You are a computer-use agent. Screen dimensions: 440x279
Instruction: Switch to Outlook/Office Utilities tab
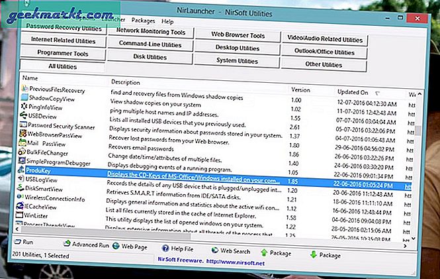click(x=324, y=52)
